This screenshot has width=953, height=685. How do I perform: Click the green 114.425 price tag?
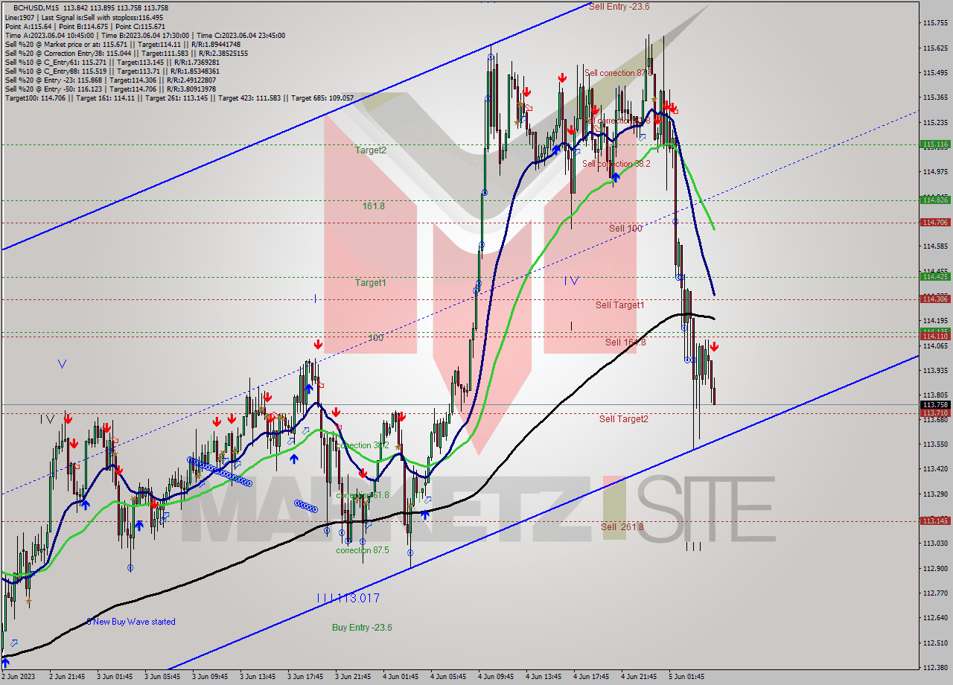[x=935, y=276]
